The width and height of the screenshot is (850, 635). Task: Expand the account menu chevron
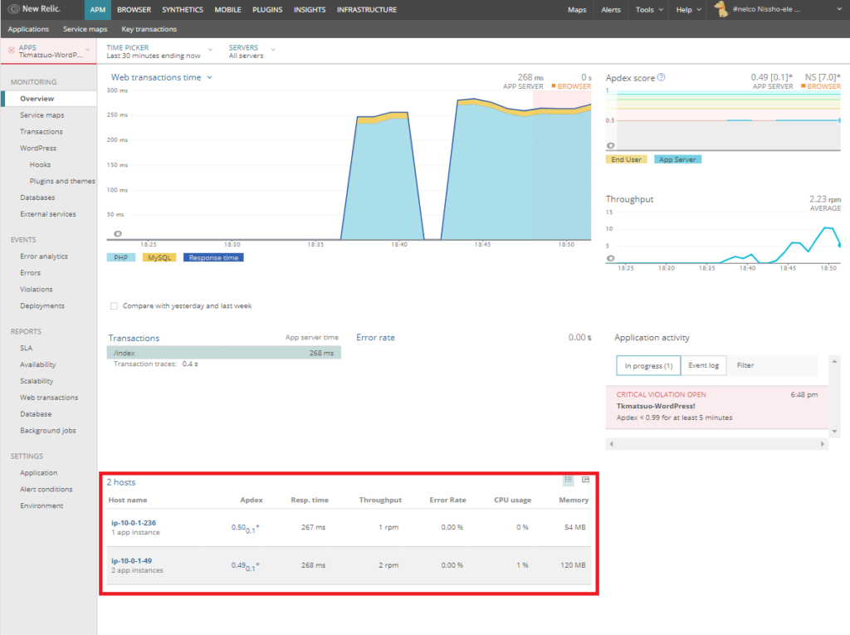[839, 10]
